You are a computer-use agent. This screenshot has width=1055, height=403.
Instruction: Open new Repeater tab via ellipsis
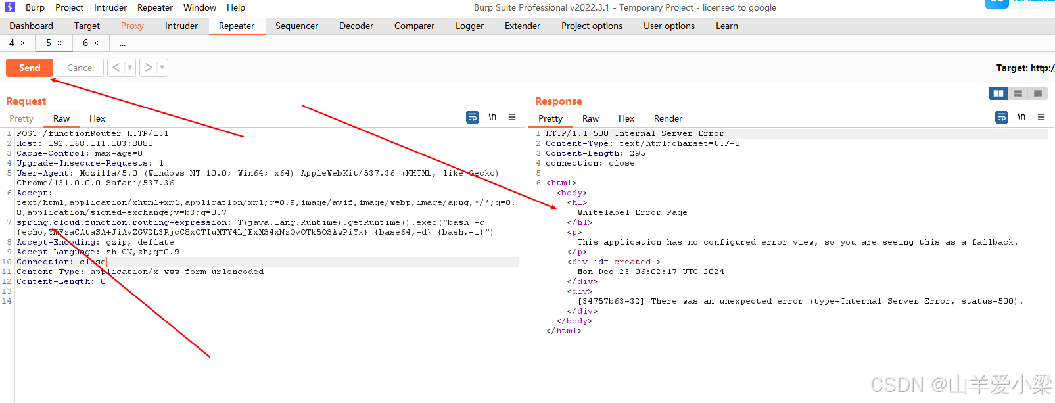[x=123, y=43]
